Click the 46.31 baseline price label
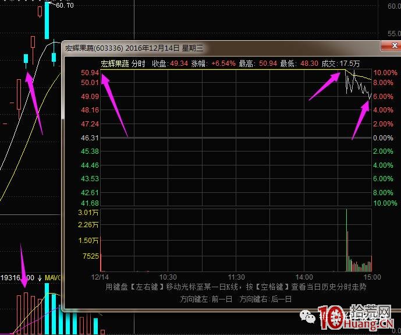 click(x=90, y=138)
